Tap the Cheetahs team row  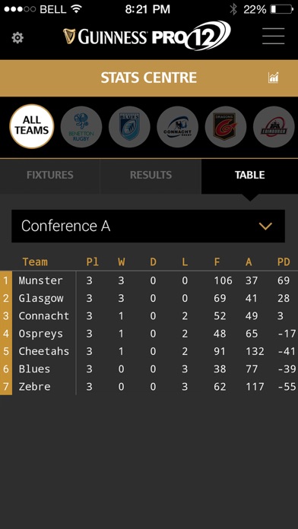tap(149, 351)
